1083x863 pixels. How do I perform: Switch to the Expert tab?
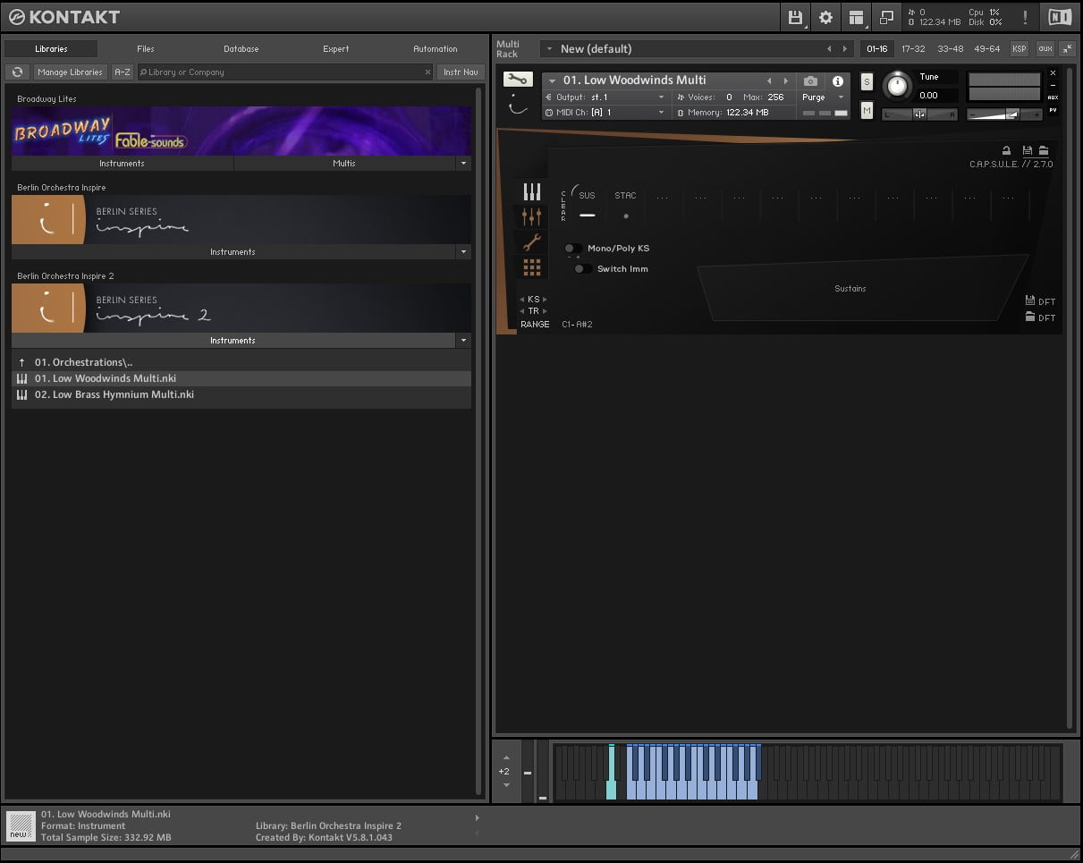[x=336, y=49]
